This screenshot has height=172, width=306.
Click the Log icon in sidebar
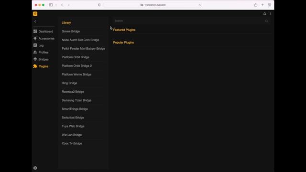[35, 45]
